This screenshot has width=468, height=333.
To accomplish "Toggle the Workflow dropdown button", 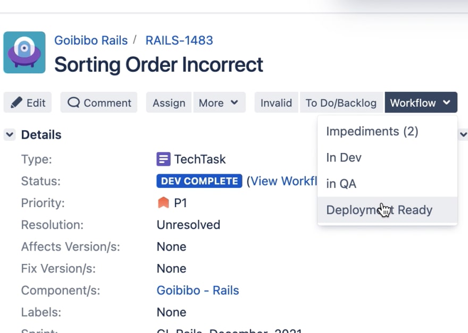I will click(421, 103).
